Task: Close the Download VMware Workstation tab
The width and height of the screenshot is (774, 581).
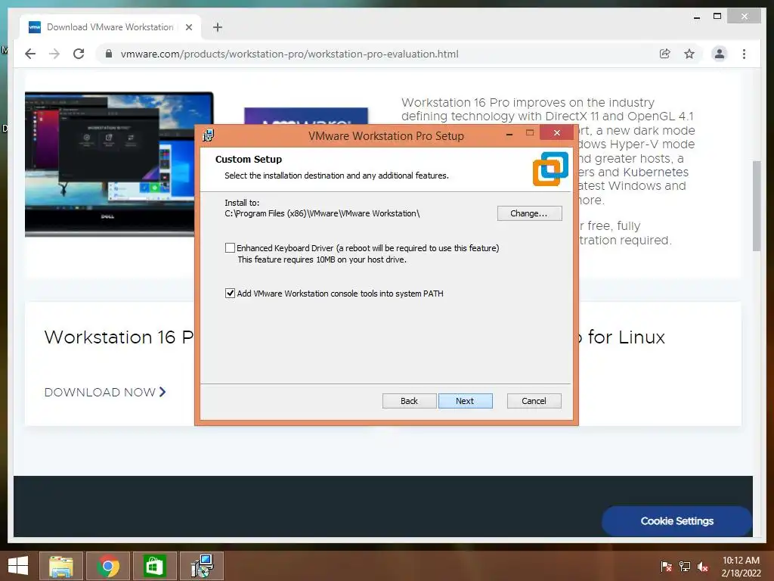Action: pos(188,27)
